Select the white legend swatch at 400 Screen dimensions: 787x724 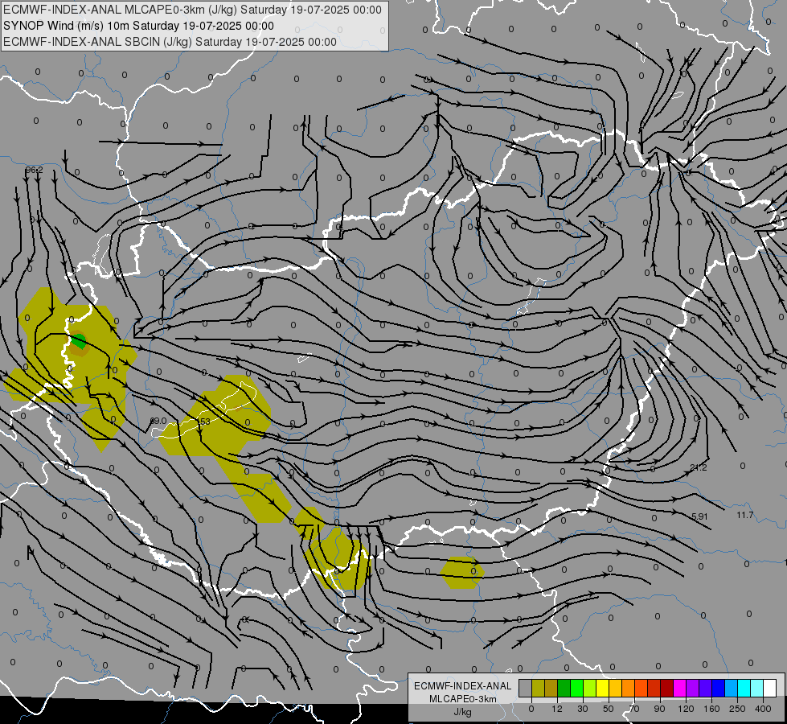[x=770, y=688]
